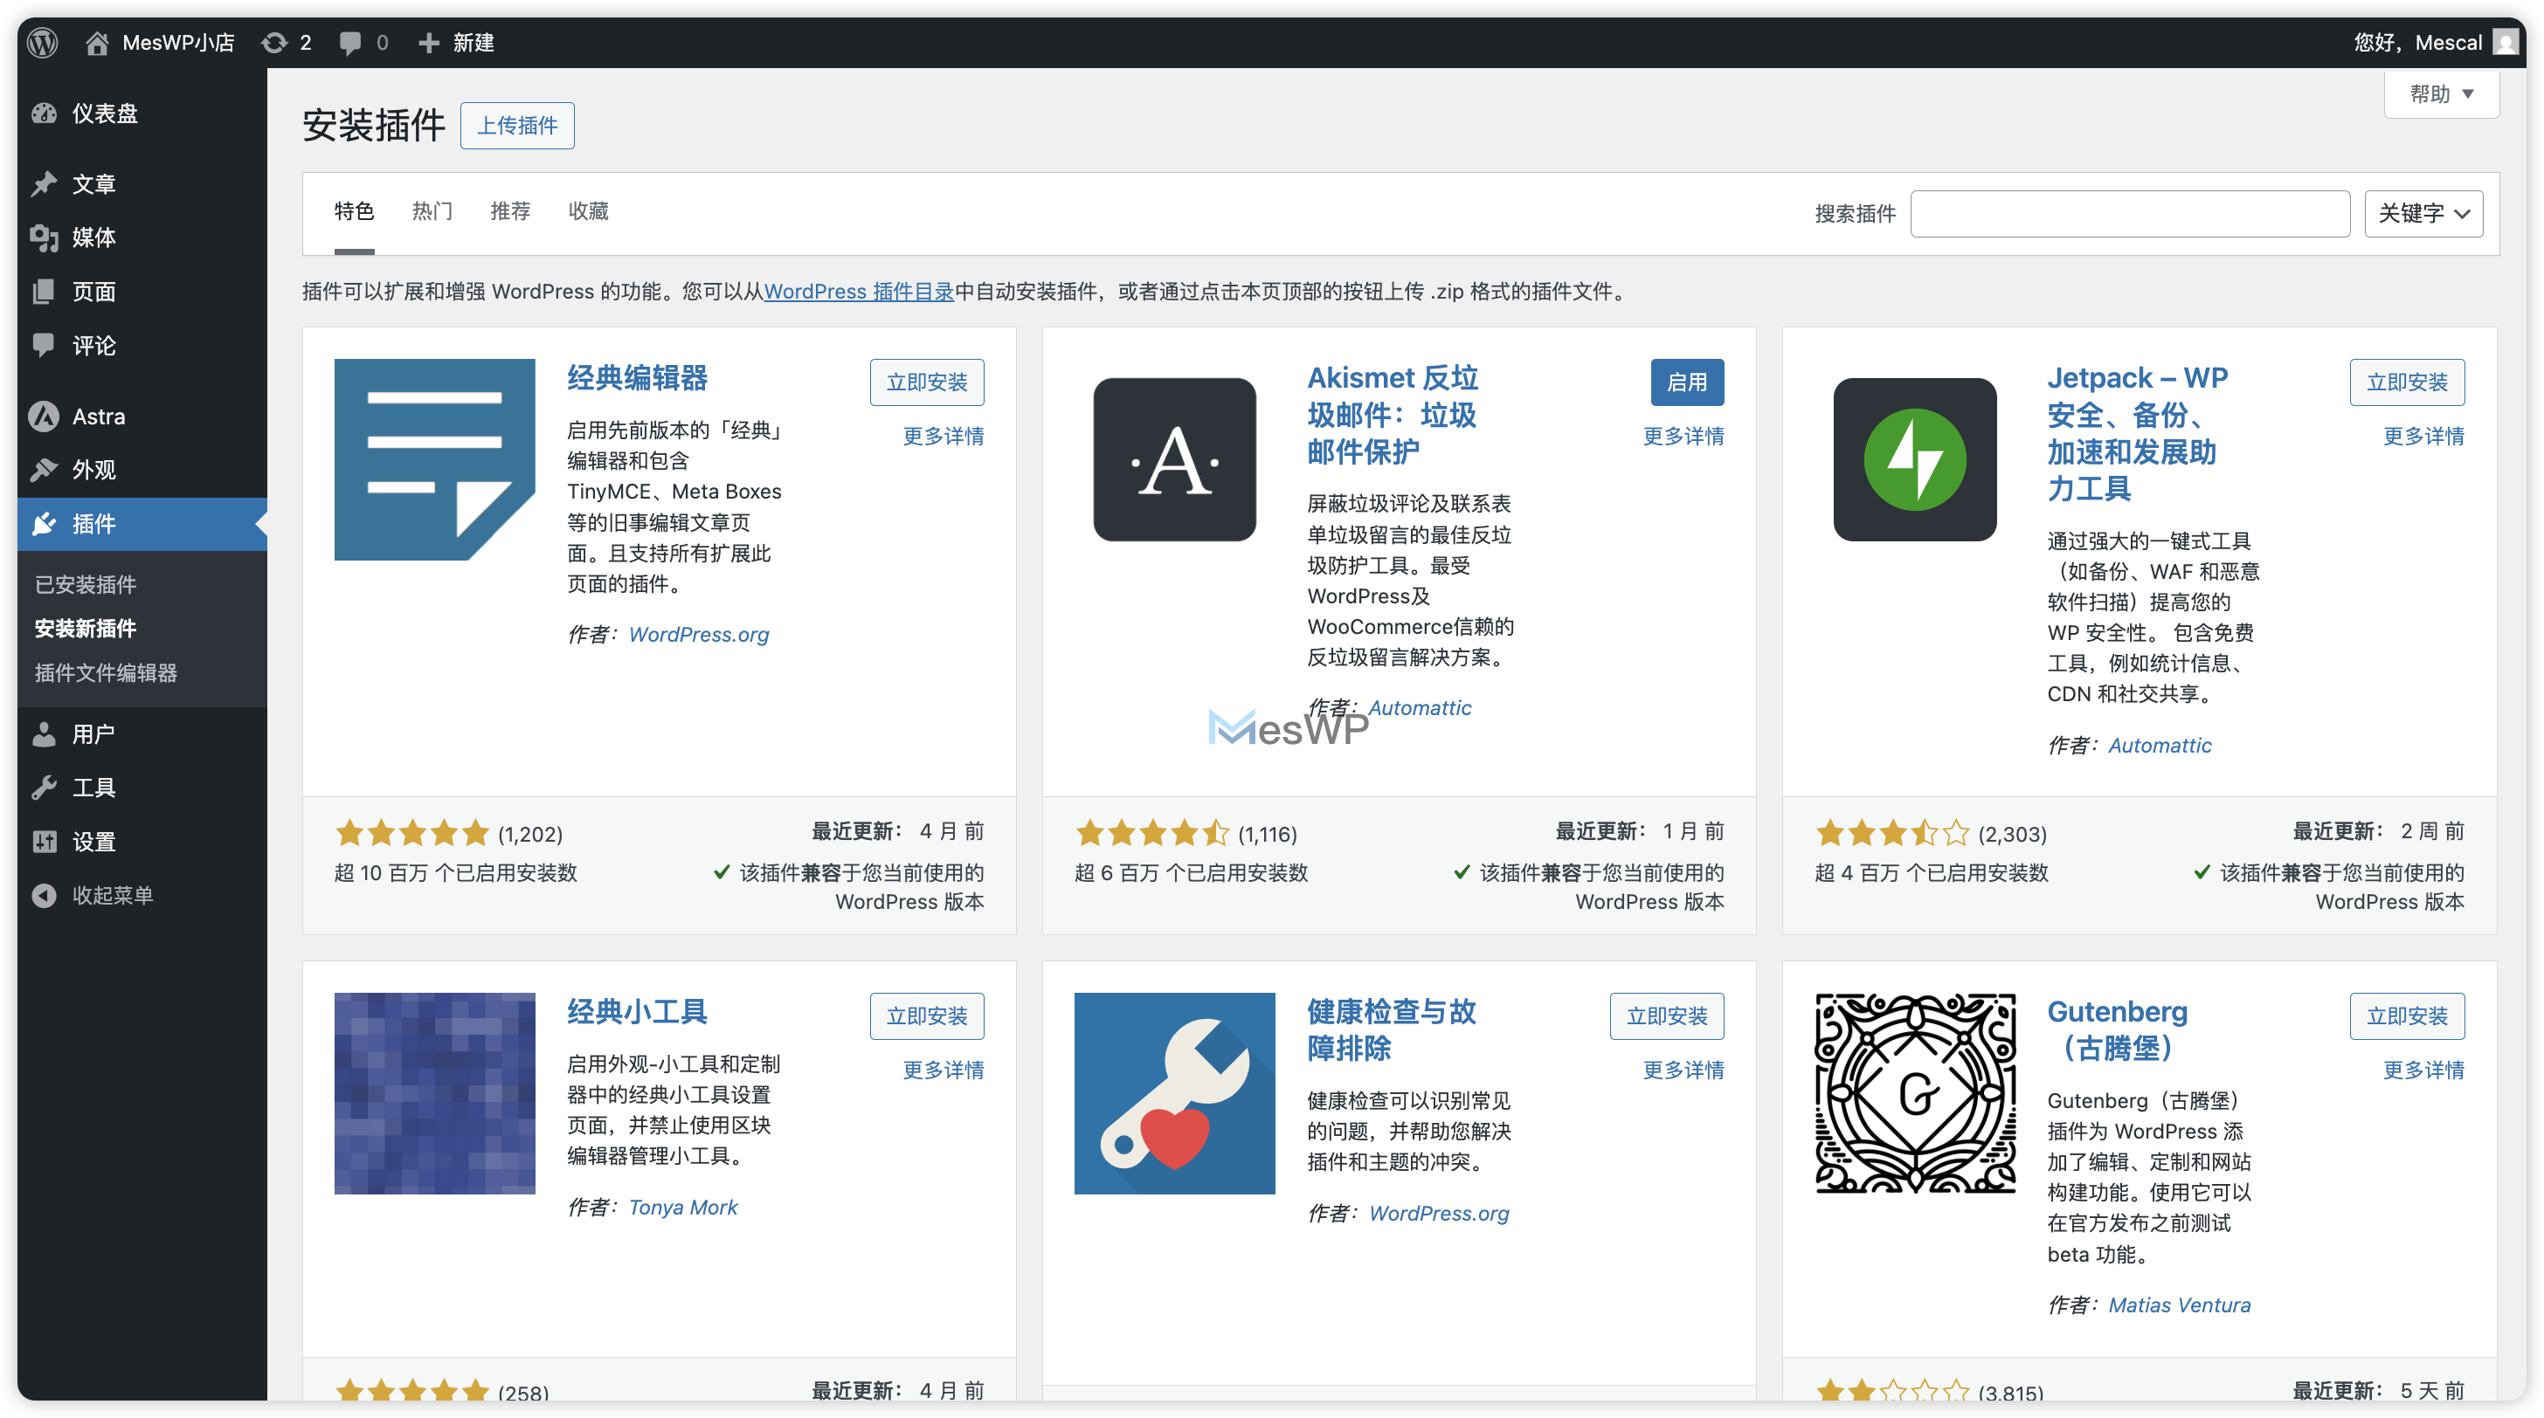Click the plus icon for 新建
Viewport: 2544px width, 1418px height.
click(427, 43)
